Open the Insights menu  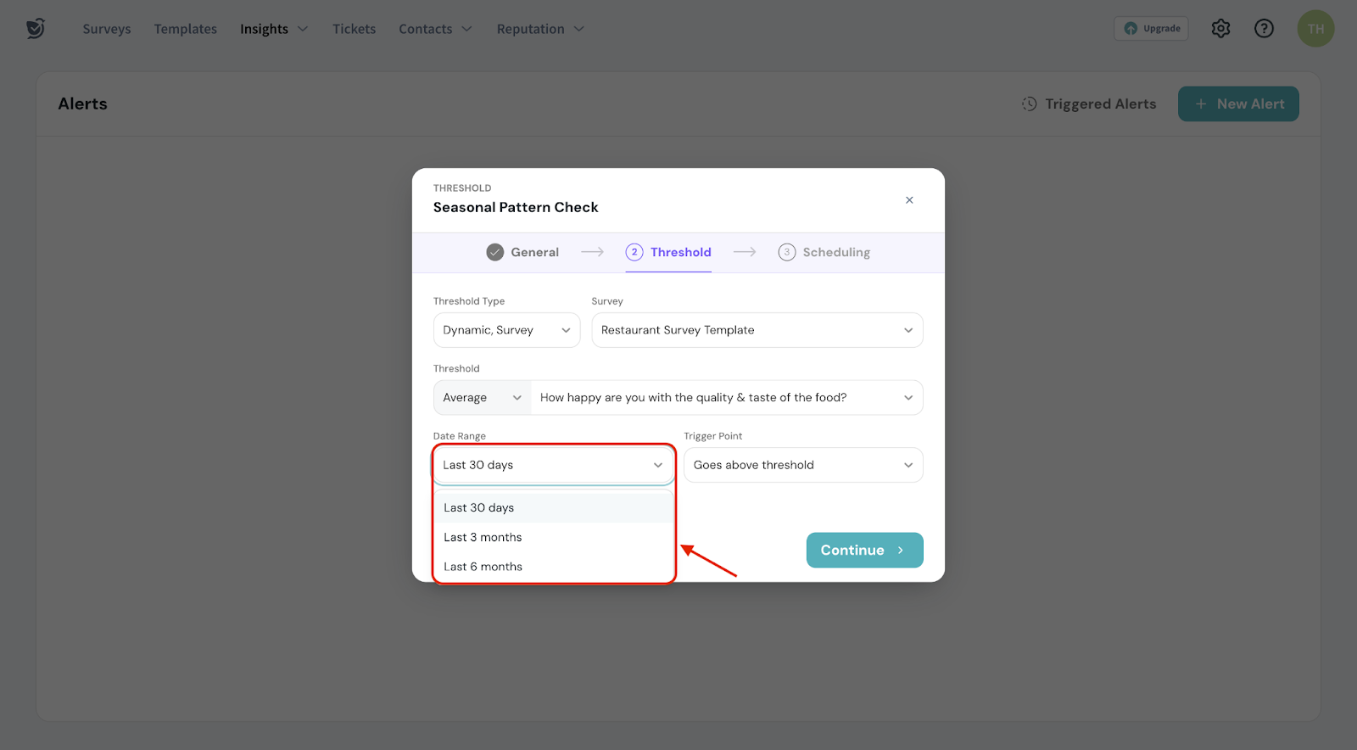click(273, 29)
